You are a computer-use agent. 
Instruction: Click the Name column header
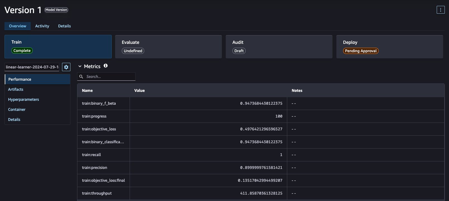pos(87,90)
